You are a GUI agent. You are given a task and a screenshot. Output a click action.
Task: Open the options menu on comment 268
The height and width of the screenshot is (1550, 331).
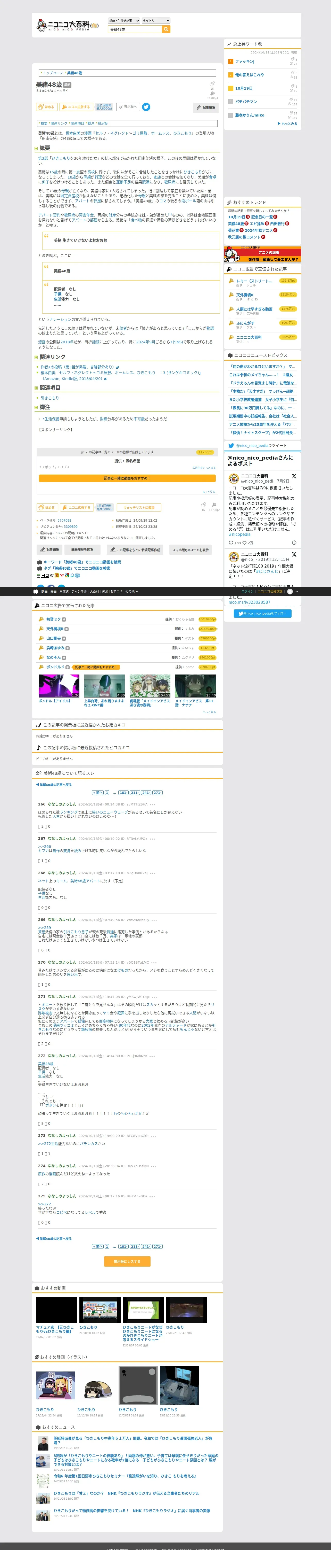tap(153, 873)
